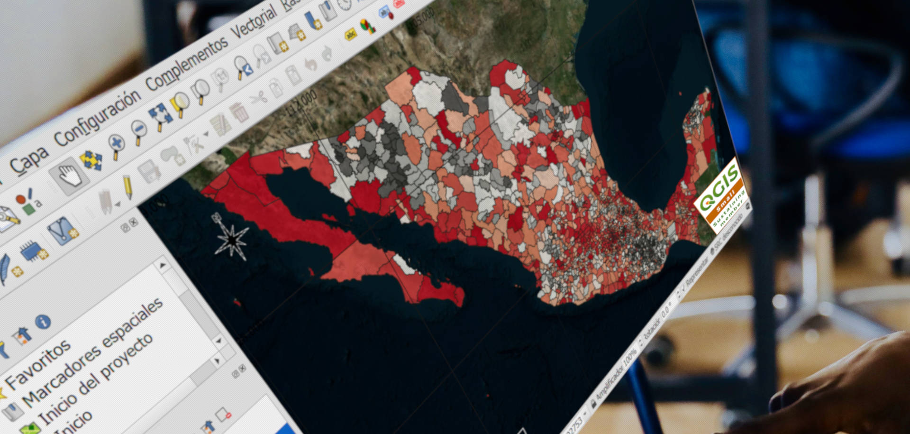Click the yellow abc Layer Labeling icon
This screenshot has height=434, width=910.
pyautogui.click(x=351, y=34)
